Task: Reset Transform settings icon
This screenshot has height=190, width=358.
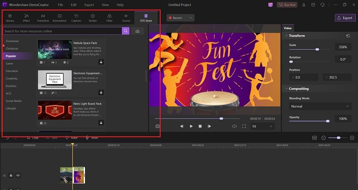Action: [348, 36]
